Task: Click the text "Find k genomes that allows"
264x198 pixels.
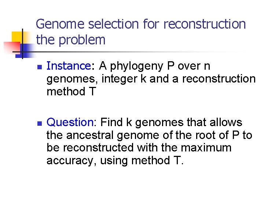Action: click(171, 122)
